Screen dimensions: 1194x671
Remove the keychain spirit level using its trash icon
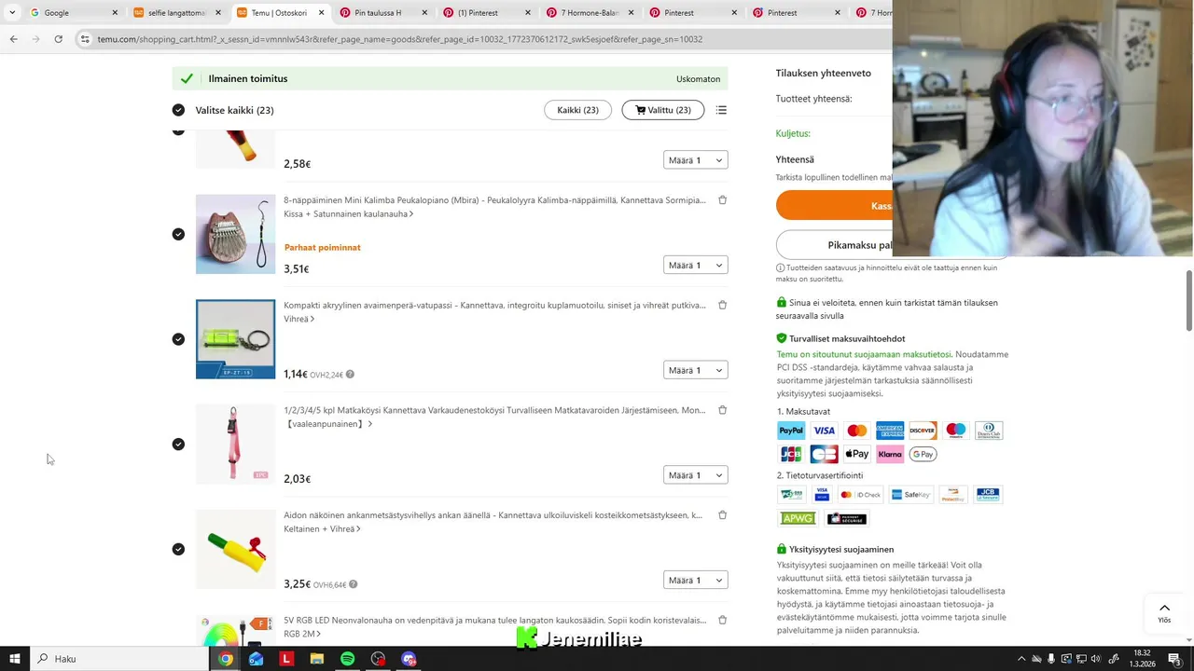click(722, 306)
